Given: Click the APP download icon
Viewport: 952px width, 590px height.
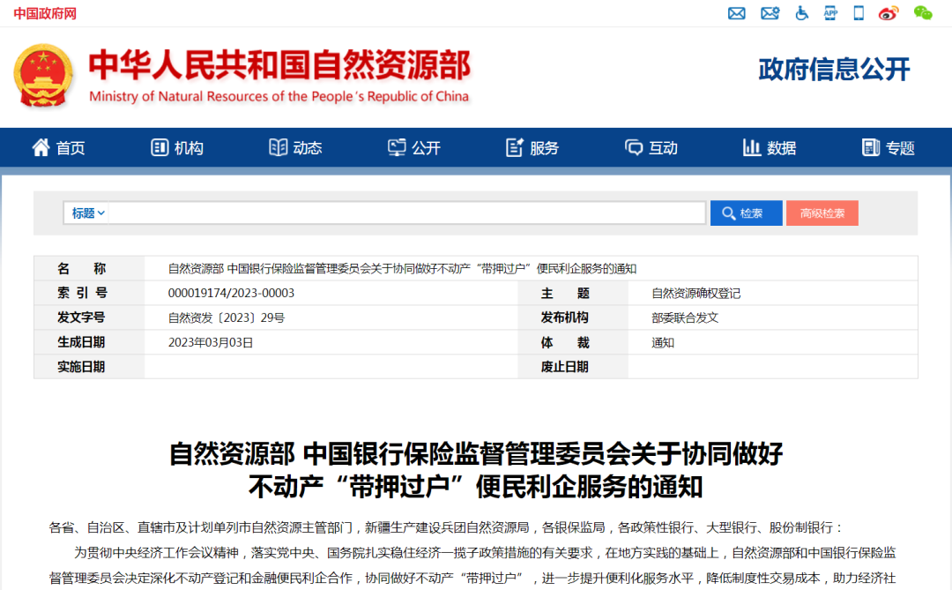Looking at the screenshot, I should click(x=830, y=12).
